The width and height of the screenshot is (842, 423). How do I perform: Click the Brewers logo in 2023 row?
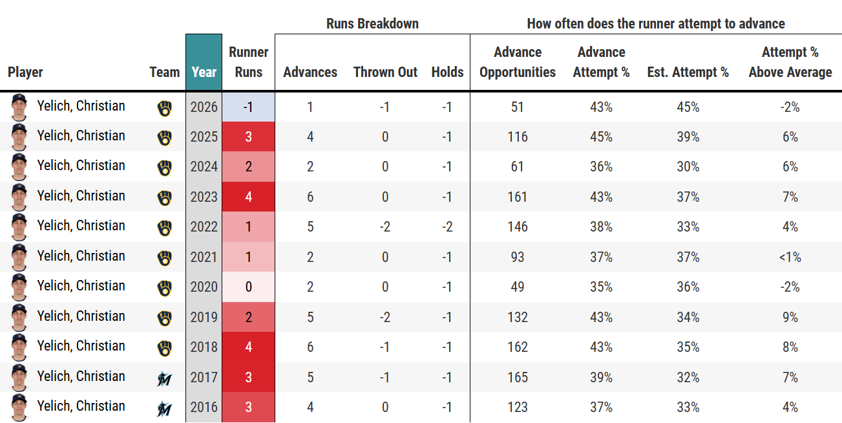[x=165, y=198]
